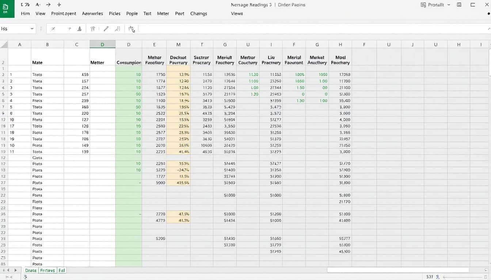This screenshot has height=280, width=491.
Task: Click the cell containing 415.5%
Action: pyautogui.click(x=178, y=183)
